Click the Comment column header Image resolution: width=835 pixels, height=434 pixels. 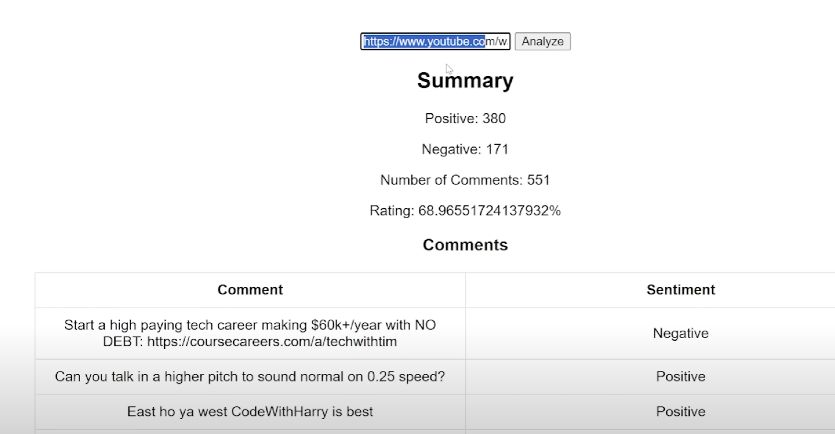[250, 290]
